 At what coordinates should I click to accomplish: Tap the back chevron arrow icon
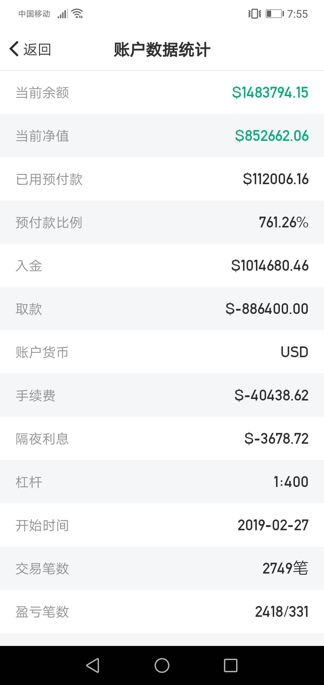(14, 49)
